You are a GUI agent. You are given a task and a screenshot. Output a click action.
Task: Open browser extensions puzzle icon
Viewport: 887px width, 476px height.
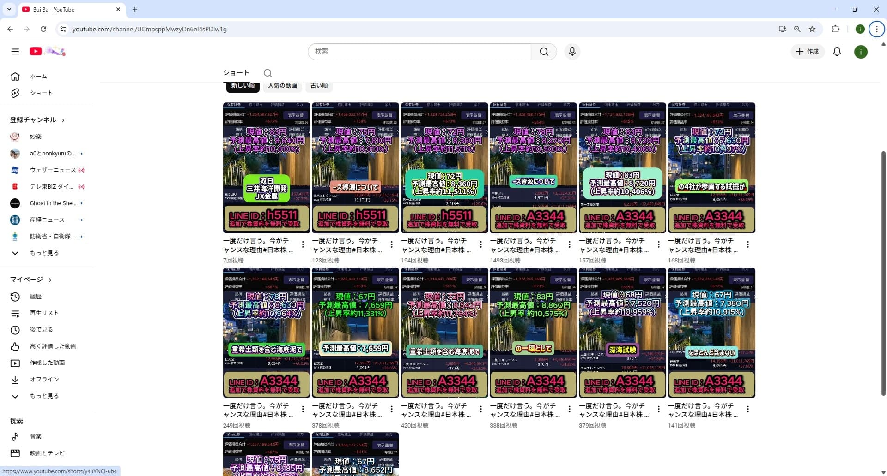coord(835,29)
